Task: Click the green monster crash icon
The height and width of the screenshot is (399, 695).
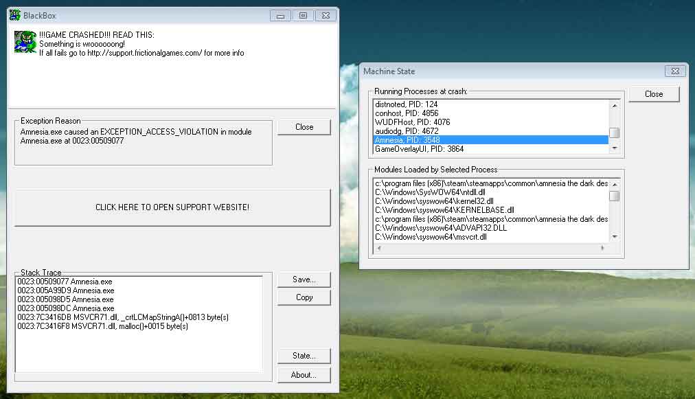Action: 25,42
